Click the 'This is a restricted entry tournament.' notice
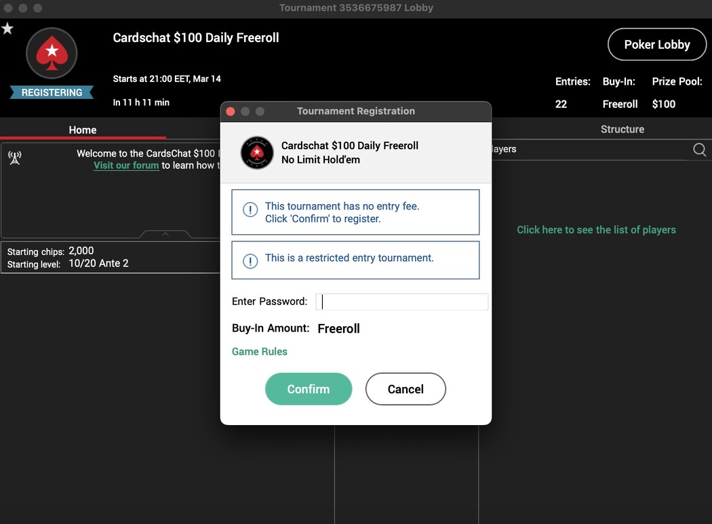Screen dimensions: 712x524 [355, 260]
